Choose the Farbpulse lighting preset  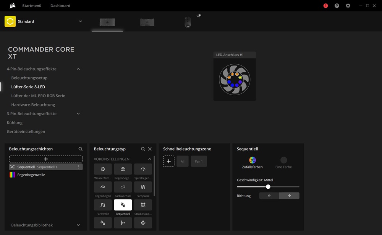(143, 187)
